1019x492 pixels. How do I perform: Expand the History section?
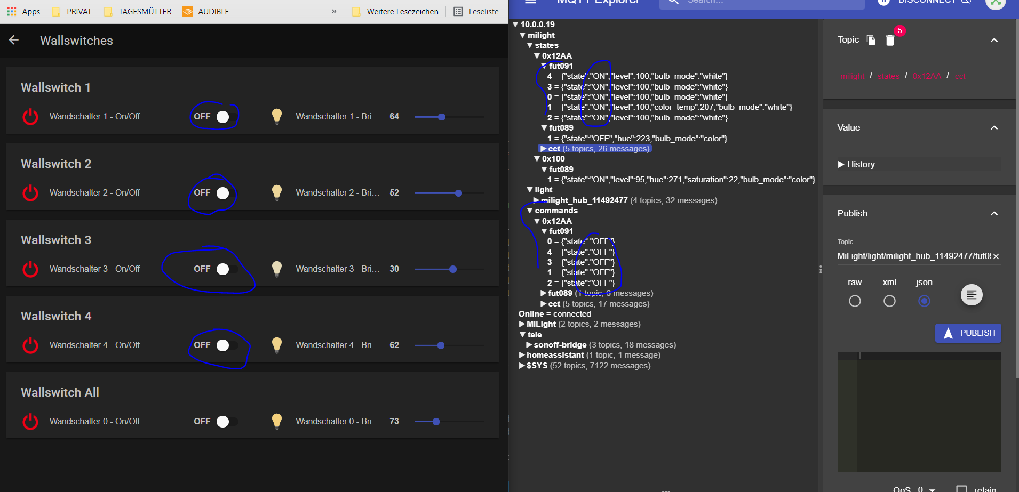coord(856,164)
